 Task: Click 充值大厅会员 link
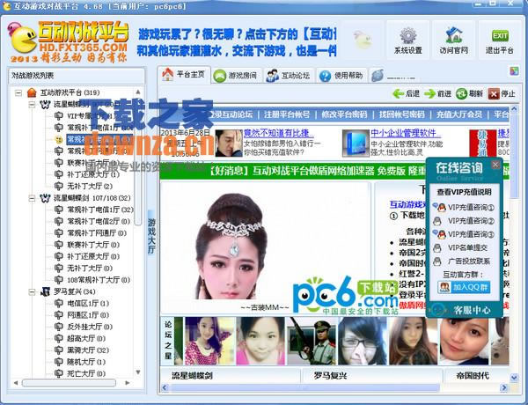(459, 114)
